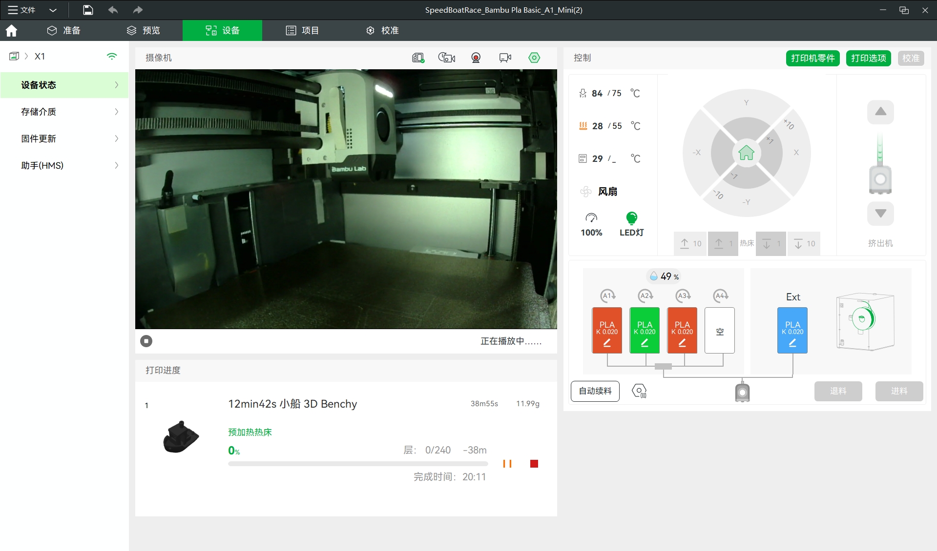
Task: Open the 打印机零件 button
Action: [812, 58]
